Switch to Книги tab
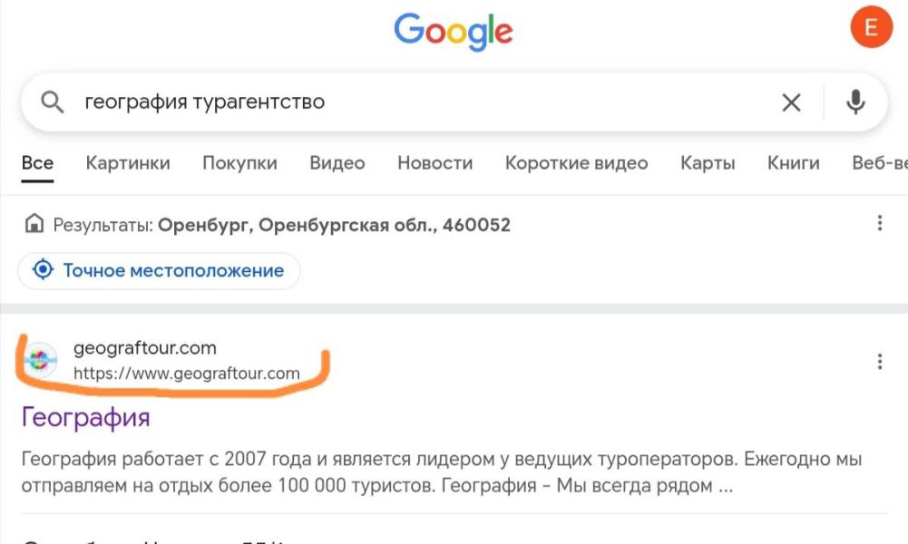This screenshot has width=908, height=544. point(794,163)
